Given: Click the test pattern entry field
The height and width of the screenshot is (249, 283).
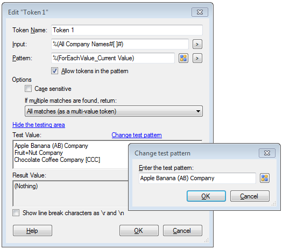Looking at the screenshot, I should coord(197,178).
